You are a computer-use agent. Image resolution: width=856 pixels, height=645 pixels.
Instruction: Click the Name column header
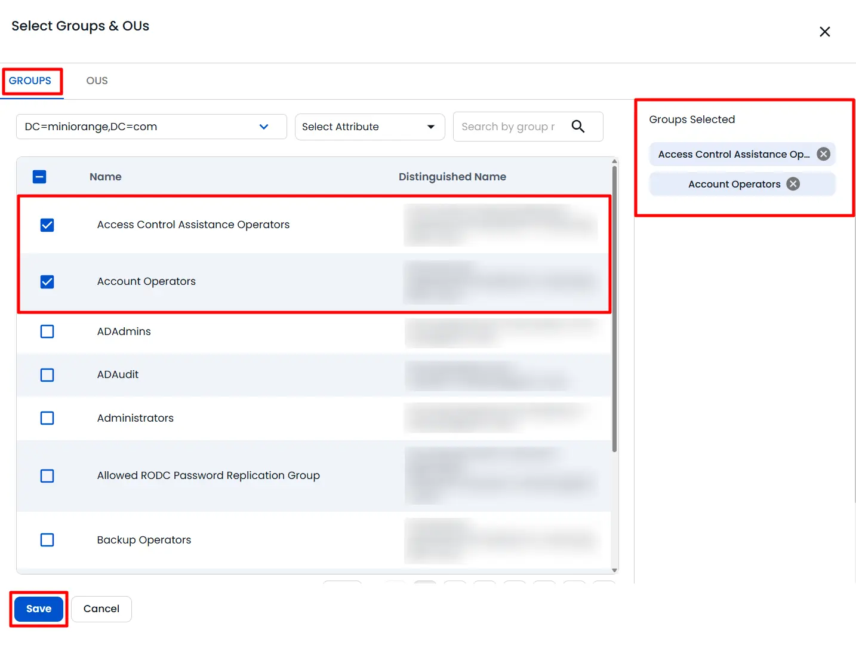[106, 177]
